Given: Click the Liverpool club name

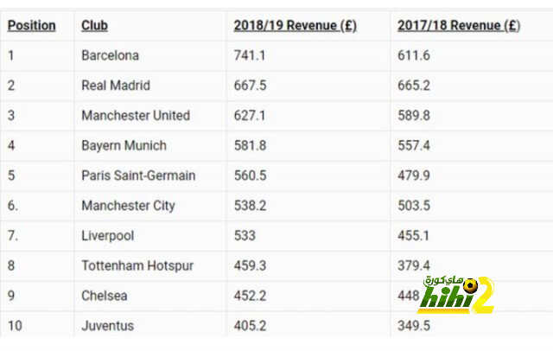Looking at the screenshot, I should [x=107, y=236].
